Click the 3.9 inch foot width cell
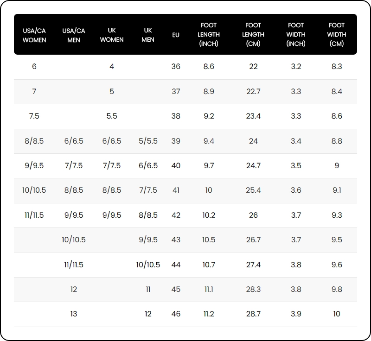Viewport: 371px width, 341px height. (x=296, y=314)
